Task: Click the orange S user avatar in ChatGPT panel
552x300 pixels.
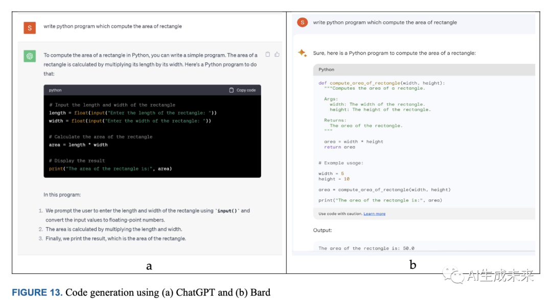Action: point(30,28)
